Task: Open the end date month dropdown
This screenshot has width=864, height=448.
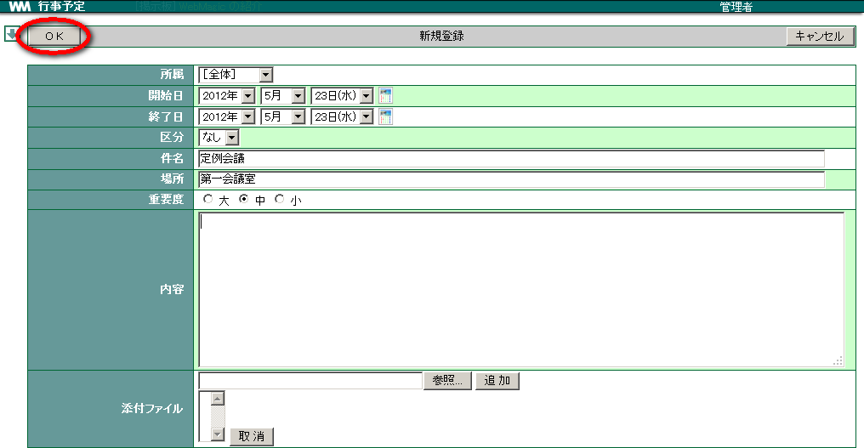Action: (x=282, y=116)
